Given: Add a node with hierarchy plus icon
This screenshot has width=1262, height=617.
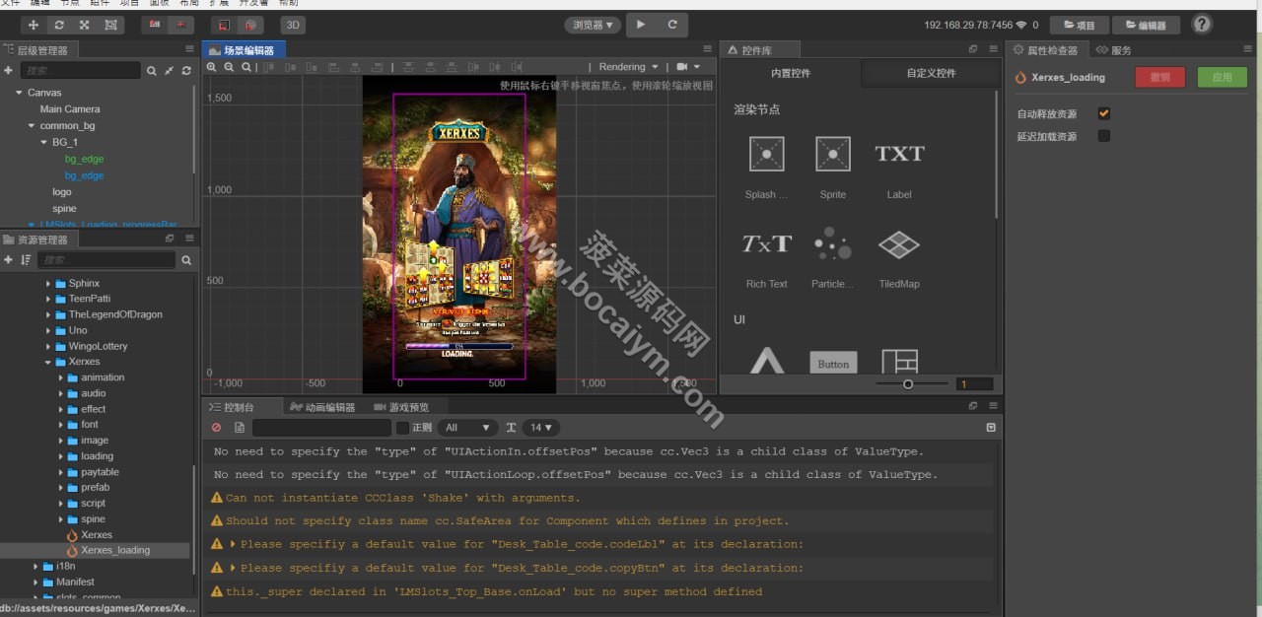Looking at the screenshot, I should 8,70.
